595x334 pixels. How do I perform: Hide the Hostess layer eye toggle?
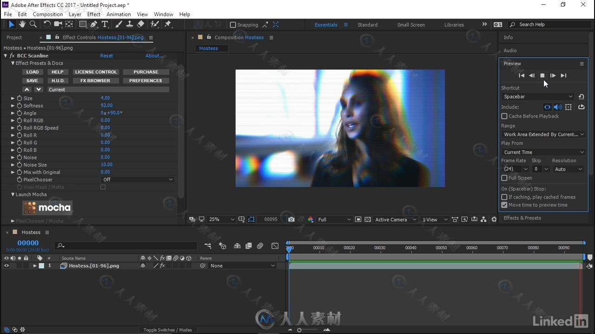coord(7,266)
